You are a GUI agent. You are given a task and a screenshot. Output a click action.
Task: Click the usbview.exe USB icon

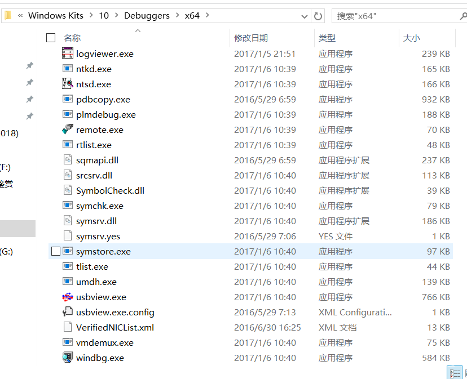click(x=68, y=297)
